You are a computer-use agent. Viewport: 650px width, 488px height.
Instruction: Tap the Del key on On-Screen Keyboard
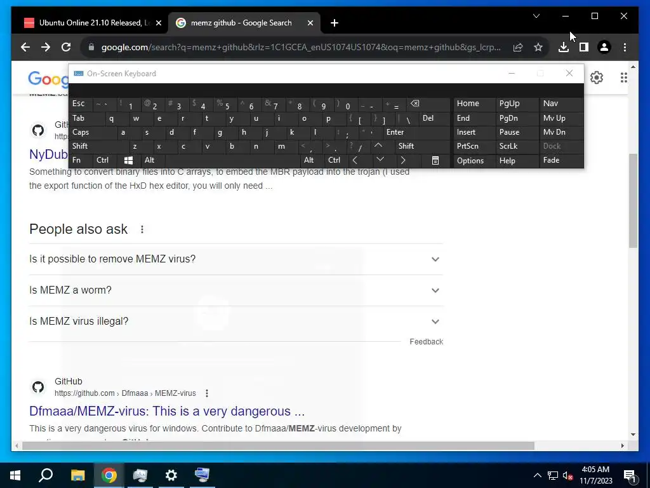[x=434, y=118]
